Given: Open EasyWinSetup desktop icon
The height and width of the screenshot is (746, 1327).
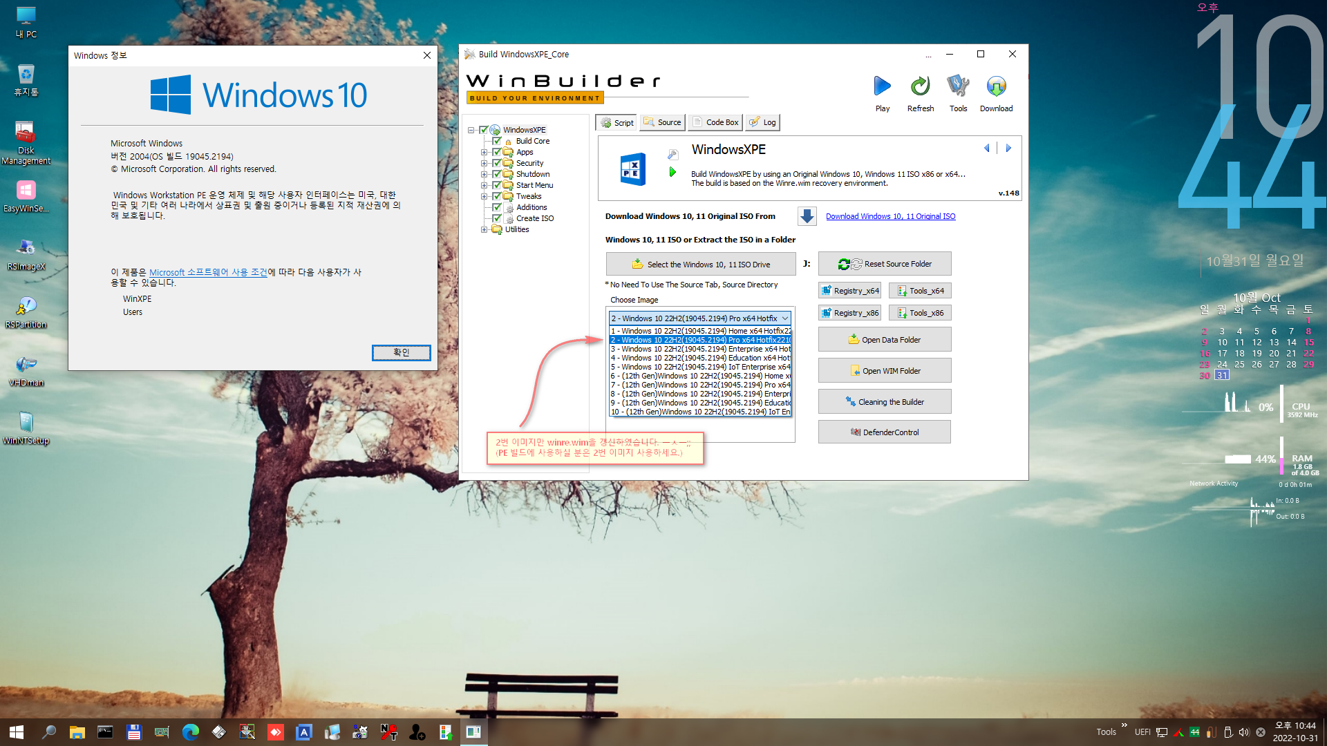Looking at the screenshot, I should click(x=26, y=196).
